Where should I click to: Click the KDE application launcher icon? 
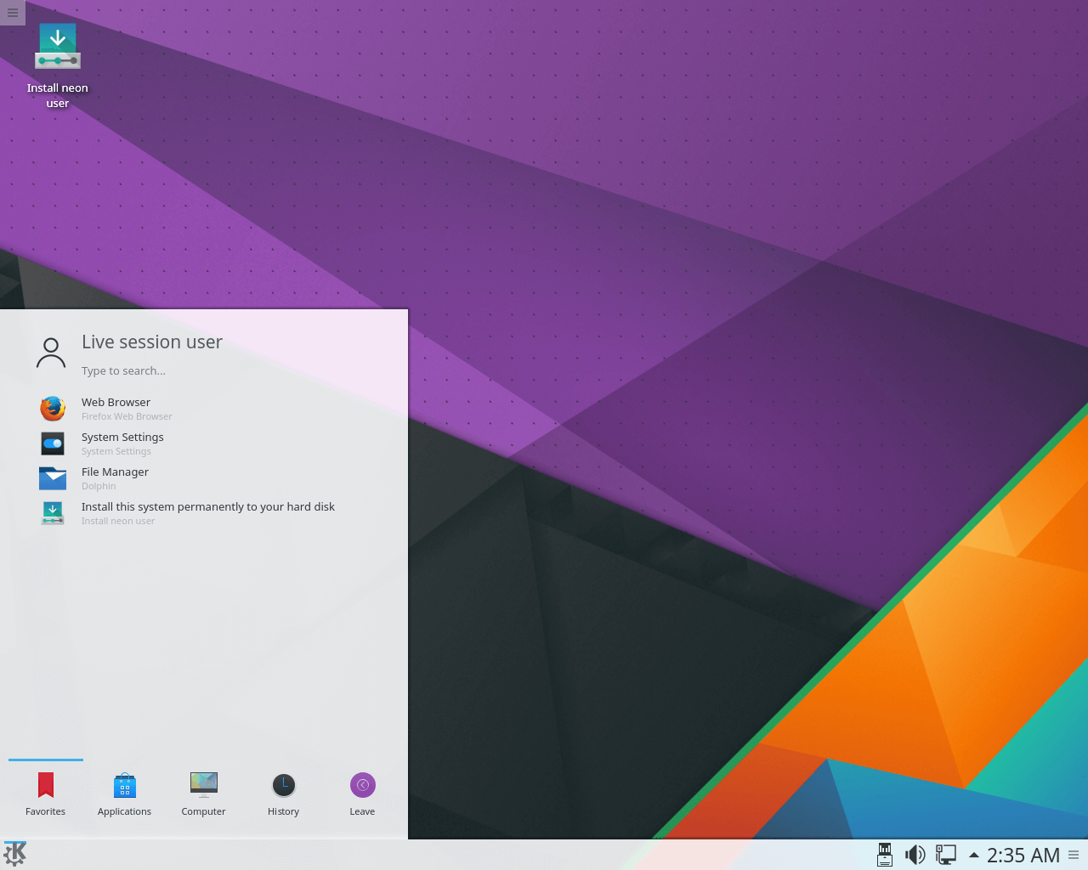coord(15,855)
